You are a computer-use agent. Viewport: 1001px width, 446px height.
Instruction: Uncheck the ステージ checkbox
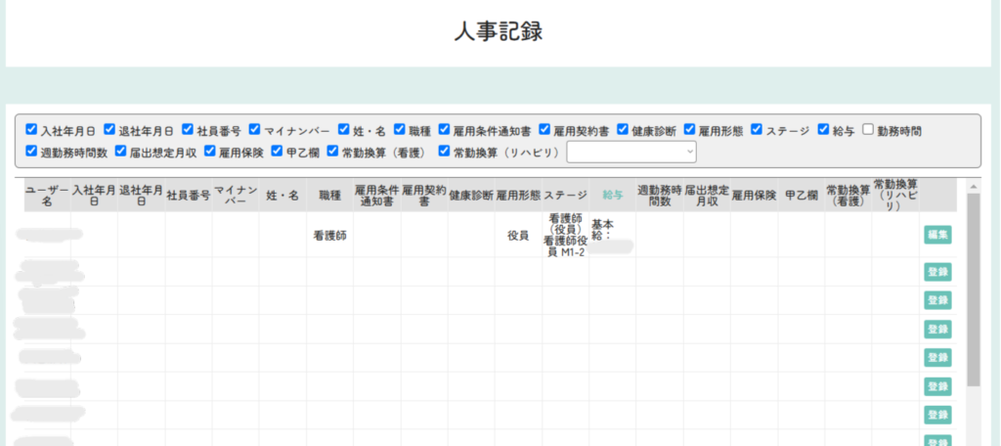coord(756,130)
